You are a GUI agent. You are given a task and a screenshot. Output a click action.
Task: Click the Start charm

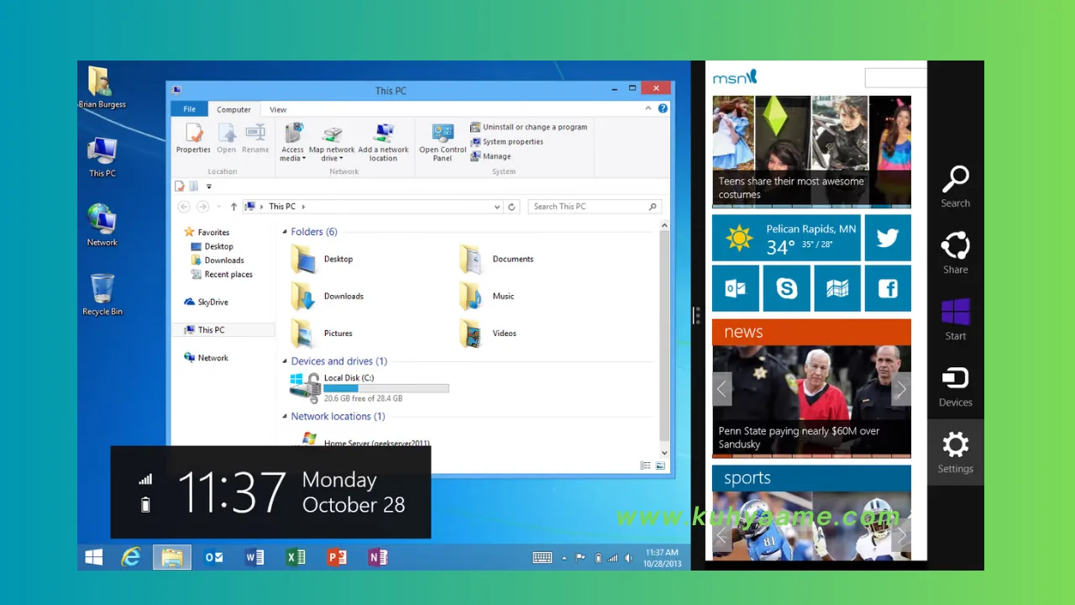tap(955, 319)
